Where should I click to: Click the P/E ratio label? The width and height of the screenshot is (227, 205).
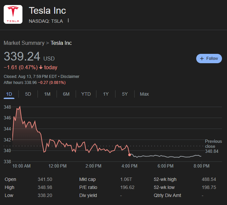[x=88, y=187]
